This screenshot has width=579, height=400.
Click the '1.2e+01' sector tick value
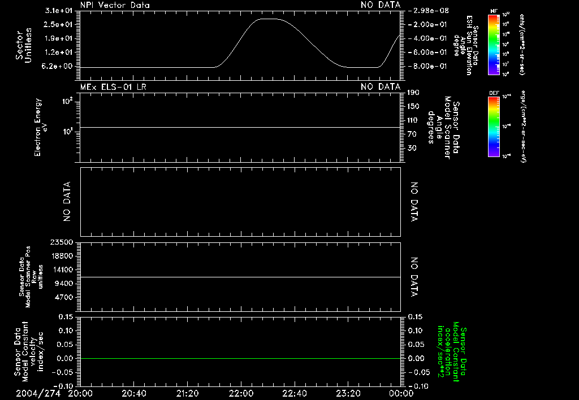[x=59, y=53]
